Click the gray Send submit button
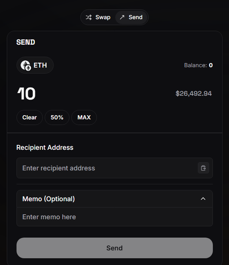This screenshot has width=229, height=265. 114,248
